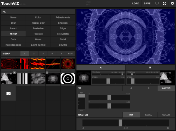Open the external display output icon

tap(157, 4)
